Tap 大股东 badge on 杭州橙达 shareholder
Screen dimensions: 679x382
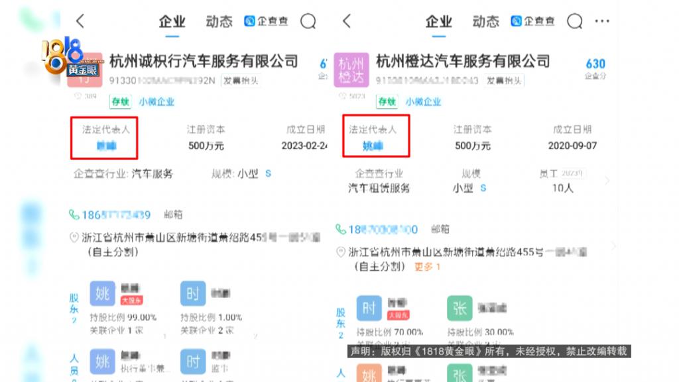tap(398, 315)
